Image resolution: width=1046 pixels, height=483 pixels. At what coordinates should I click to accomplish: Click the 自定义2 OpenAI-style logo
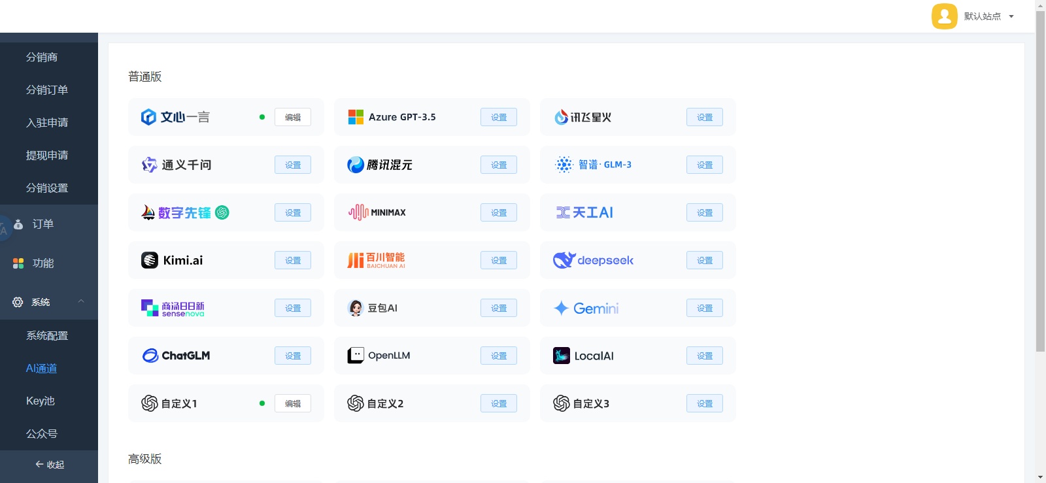[x=356, y=403]
